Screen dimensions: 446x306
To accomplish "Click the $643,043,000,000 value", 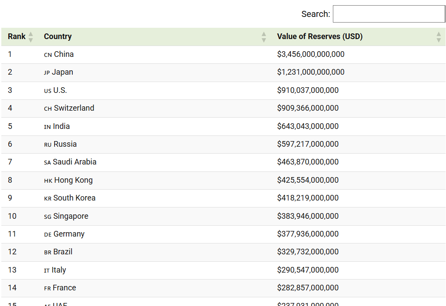I will coord(308,126).
